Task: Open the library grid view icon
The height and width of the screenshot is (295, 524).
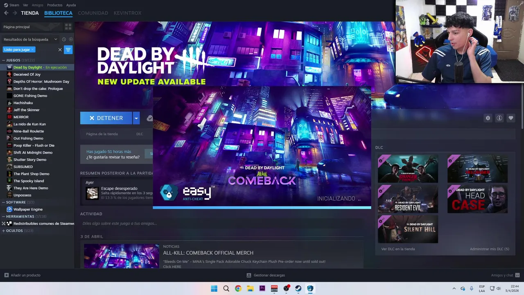Action: tap(68, 27)
